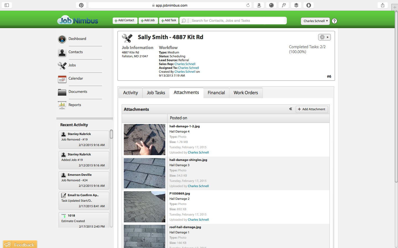This screenshot has height=248, width=398.
Task: Reload the page in Safari
Action: coord(248,5)
